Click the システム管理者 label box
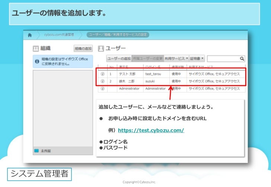Screen dimensions: 271x187 click(39, 174)
